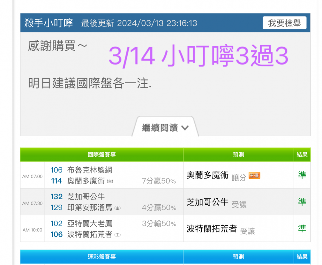
Task: Click the 芝加哥公牛 受讓 prediction
Action: tap(216, 203)
